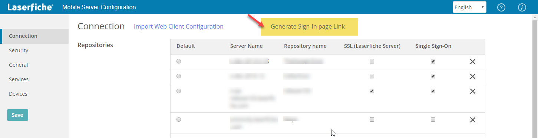Open the help question mark icon
This screenshot has width=538, height=138.
(501, 7)
